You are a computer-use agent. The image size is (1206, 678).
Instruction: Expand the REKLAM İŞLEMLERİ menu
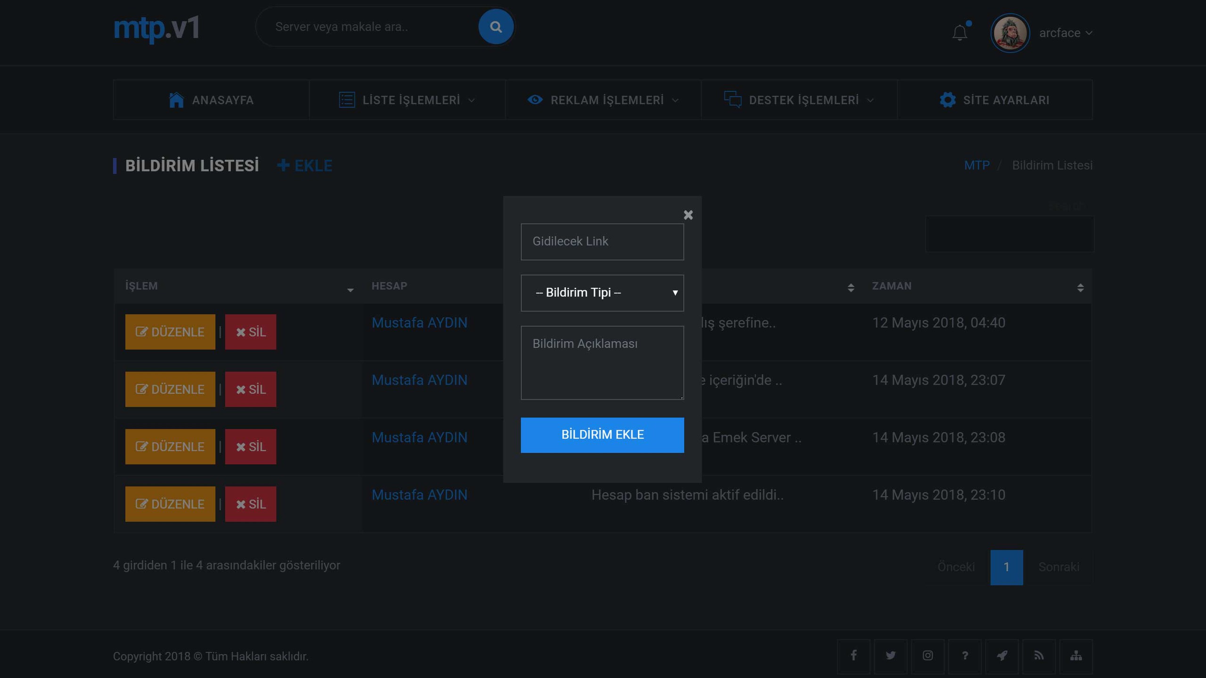click(x=603, y=100)
